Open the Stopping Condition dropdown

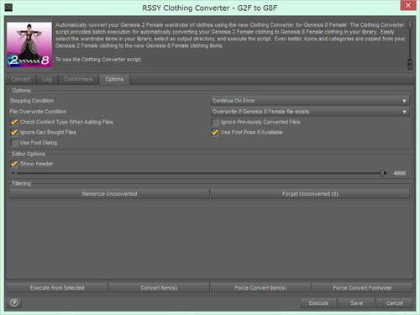coord(310,101)
